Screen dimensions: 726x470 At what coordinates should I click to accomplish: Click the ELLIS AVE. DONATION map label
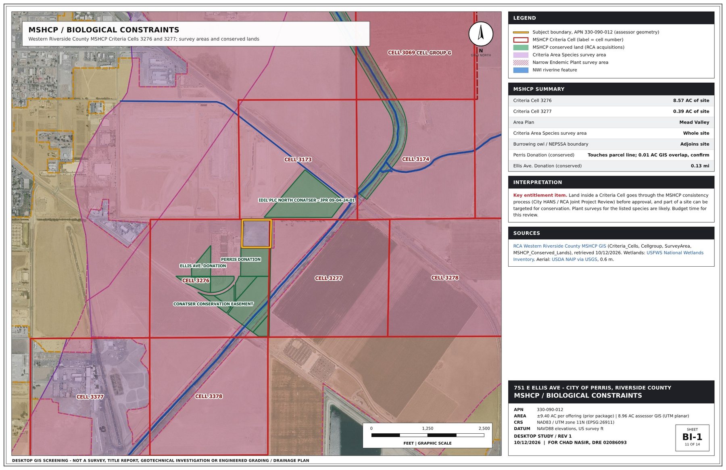coord(203,266)
